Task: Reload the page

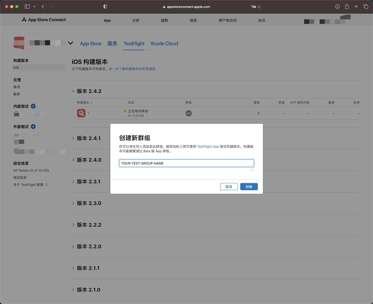Action: point(259,7)
